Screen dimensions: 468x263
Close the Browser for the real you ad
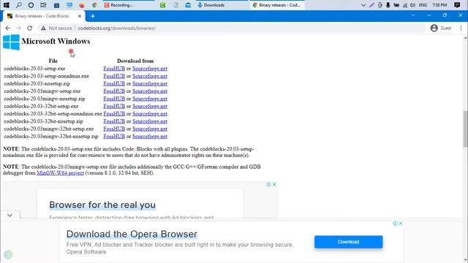pyautogui.click(x=274, y=184)
